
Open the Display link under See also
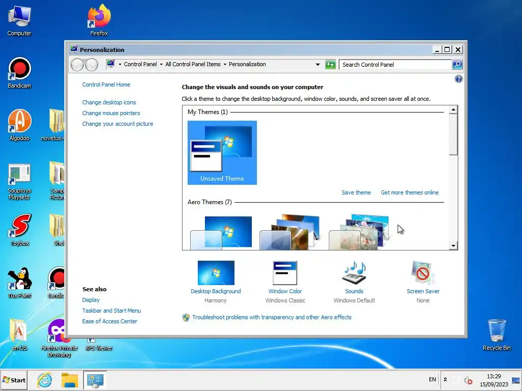click(x=91, y=300)
